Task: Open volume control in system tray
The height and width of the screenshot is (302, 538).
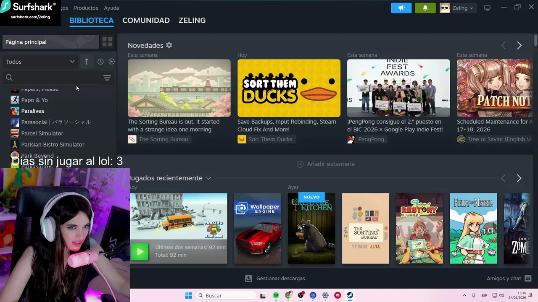Action: [501, 296]
